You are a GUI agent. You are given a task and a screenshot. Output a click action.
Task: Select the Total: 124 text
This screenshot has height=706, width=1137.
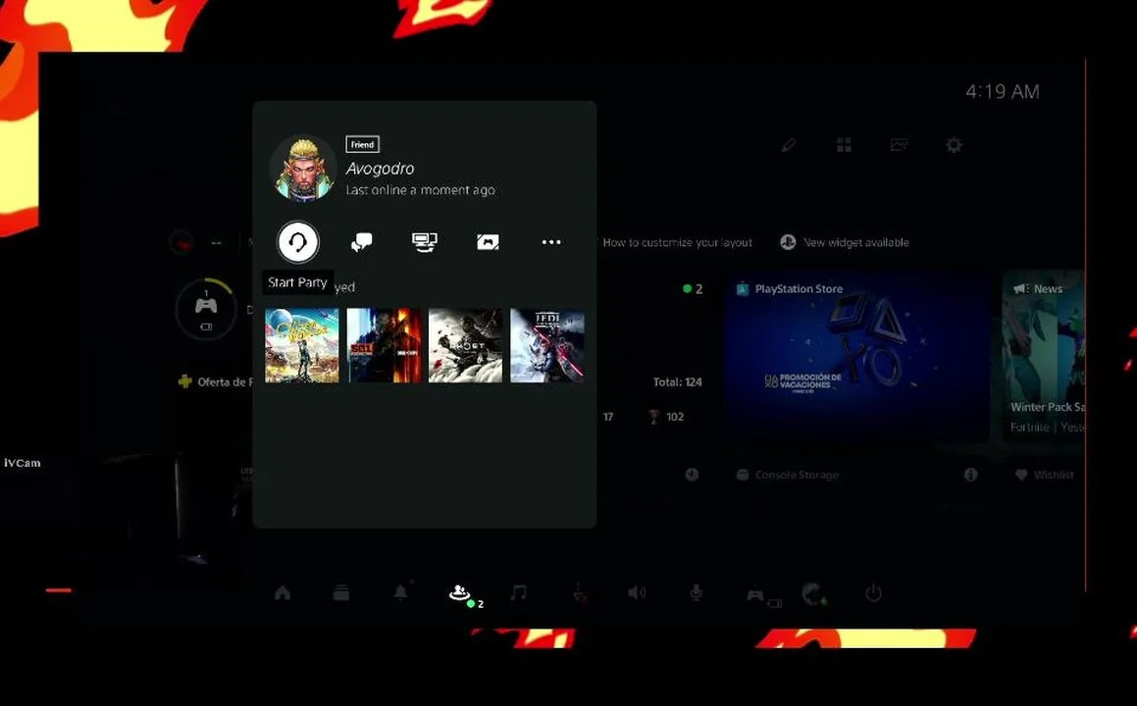point(677,382)
